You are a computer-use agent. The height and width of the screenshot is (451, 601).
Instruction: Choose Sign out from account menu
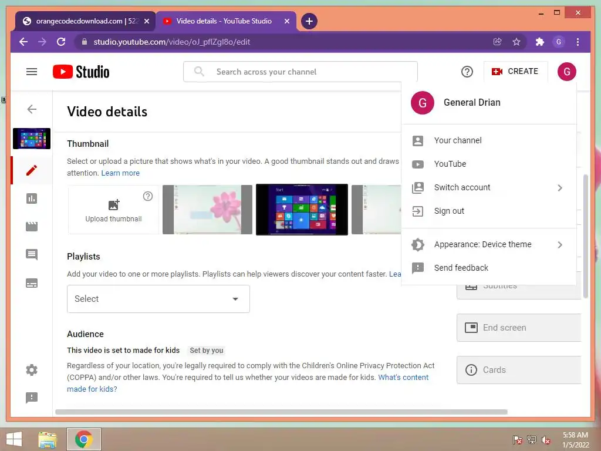pos(489,211)
